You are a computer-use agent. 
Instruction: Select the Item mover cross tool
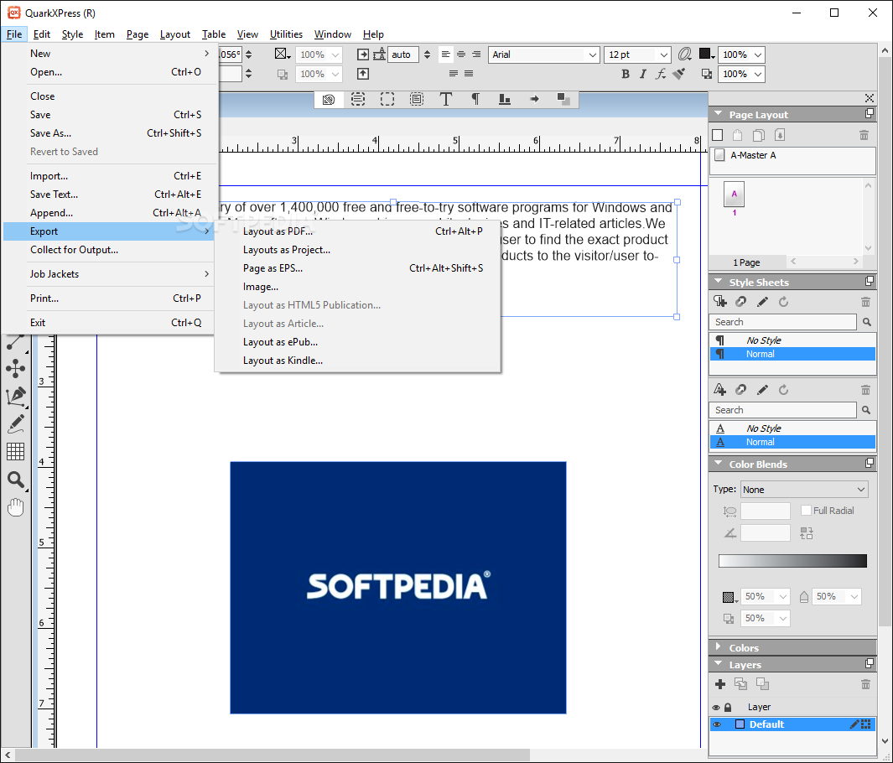15,368
